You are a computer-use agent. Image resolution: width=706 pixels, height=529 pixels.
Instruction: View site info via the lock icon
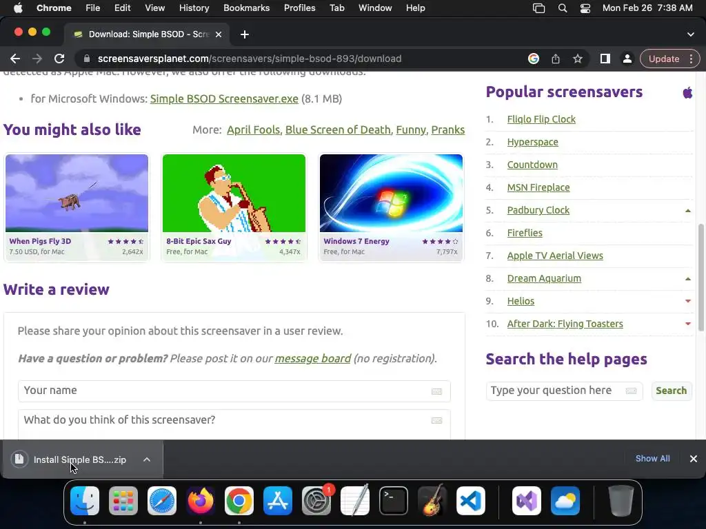[87, 59]
